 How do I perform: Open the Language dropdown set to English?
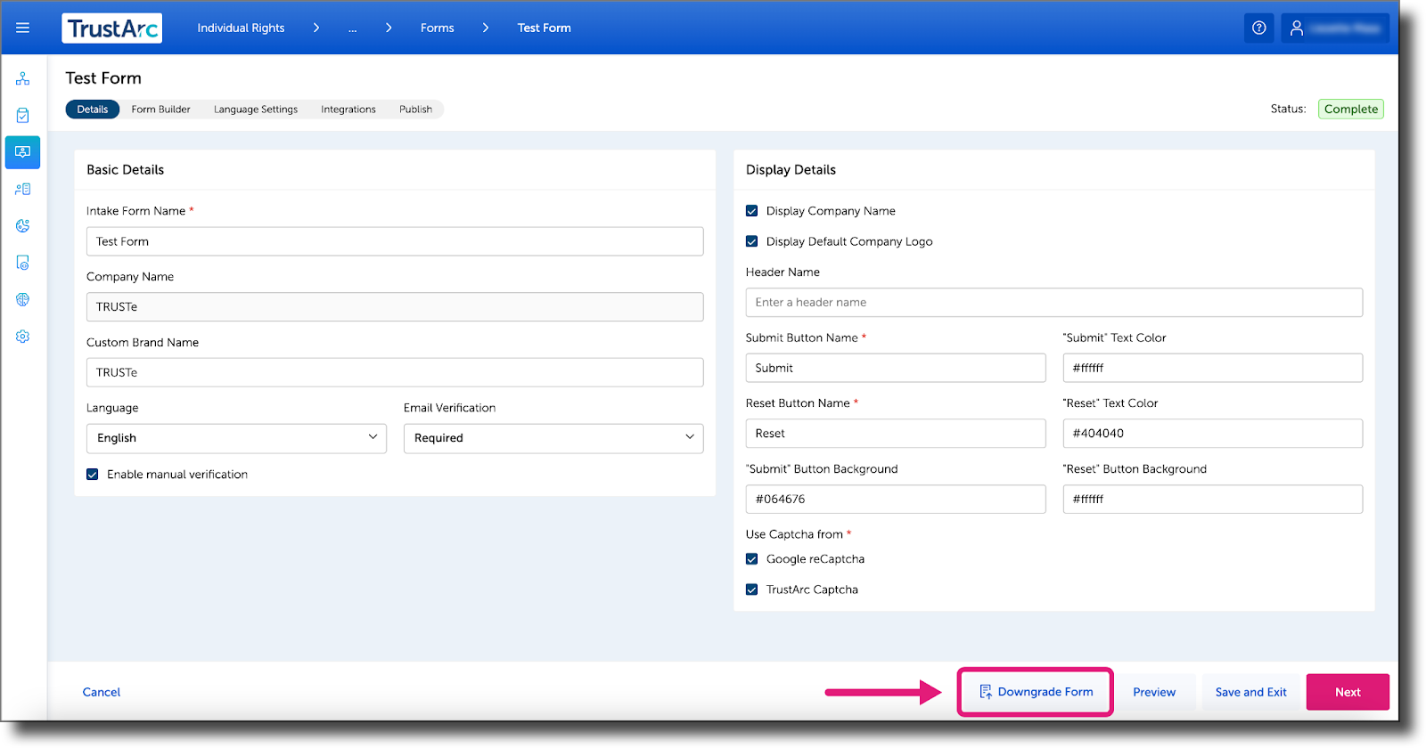point(236,438)
